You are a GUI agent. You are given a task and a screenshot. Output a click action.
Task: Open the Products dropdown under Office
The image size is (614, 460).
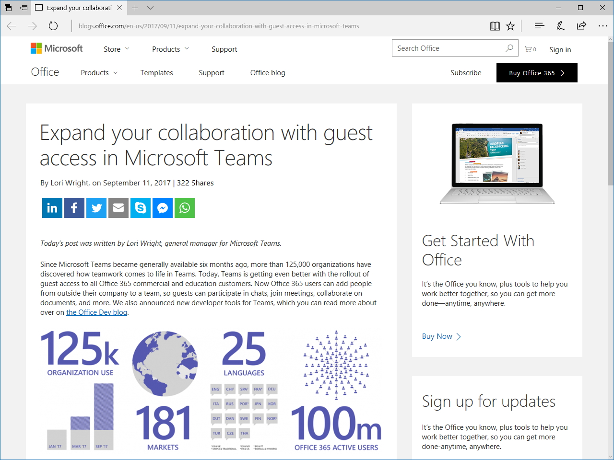pyautogui.click(x=99, y=72)
